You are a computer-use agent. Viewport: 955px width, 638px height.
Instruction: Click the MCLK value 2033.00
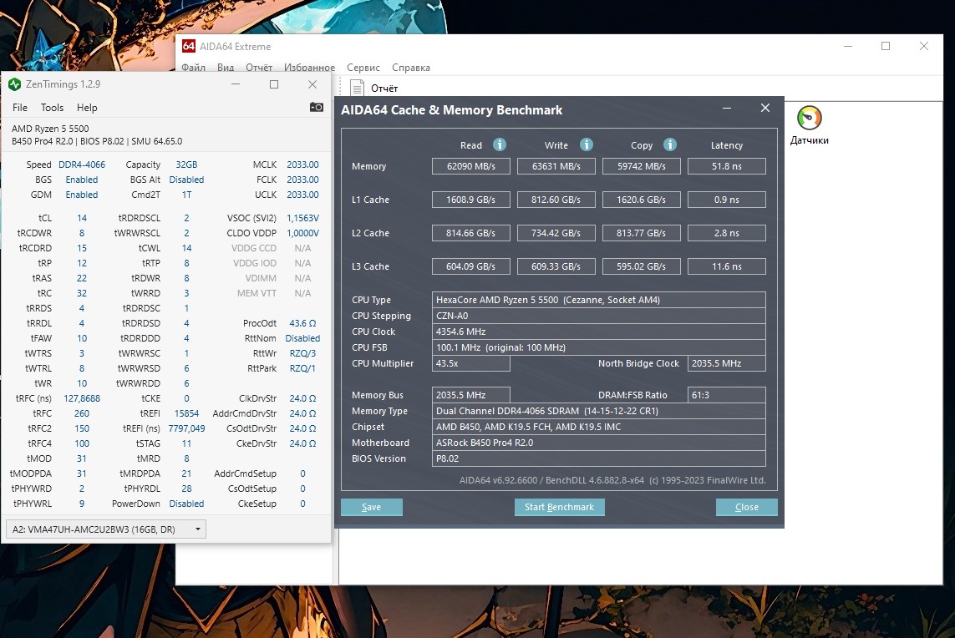tap(302, 165)
